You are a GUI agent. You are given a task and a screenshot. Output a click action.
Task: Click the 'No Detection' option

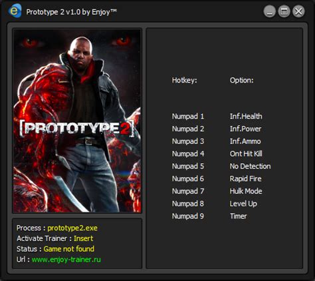(250, 166)
